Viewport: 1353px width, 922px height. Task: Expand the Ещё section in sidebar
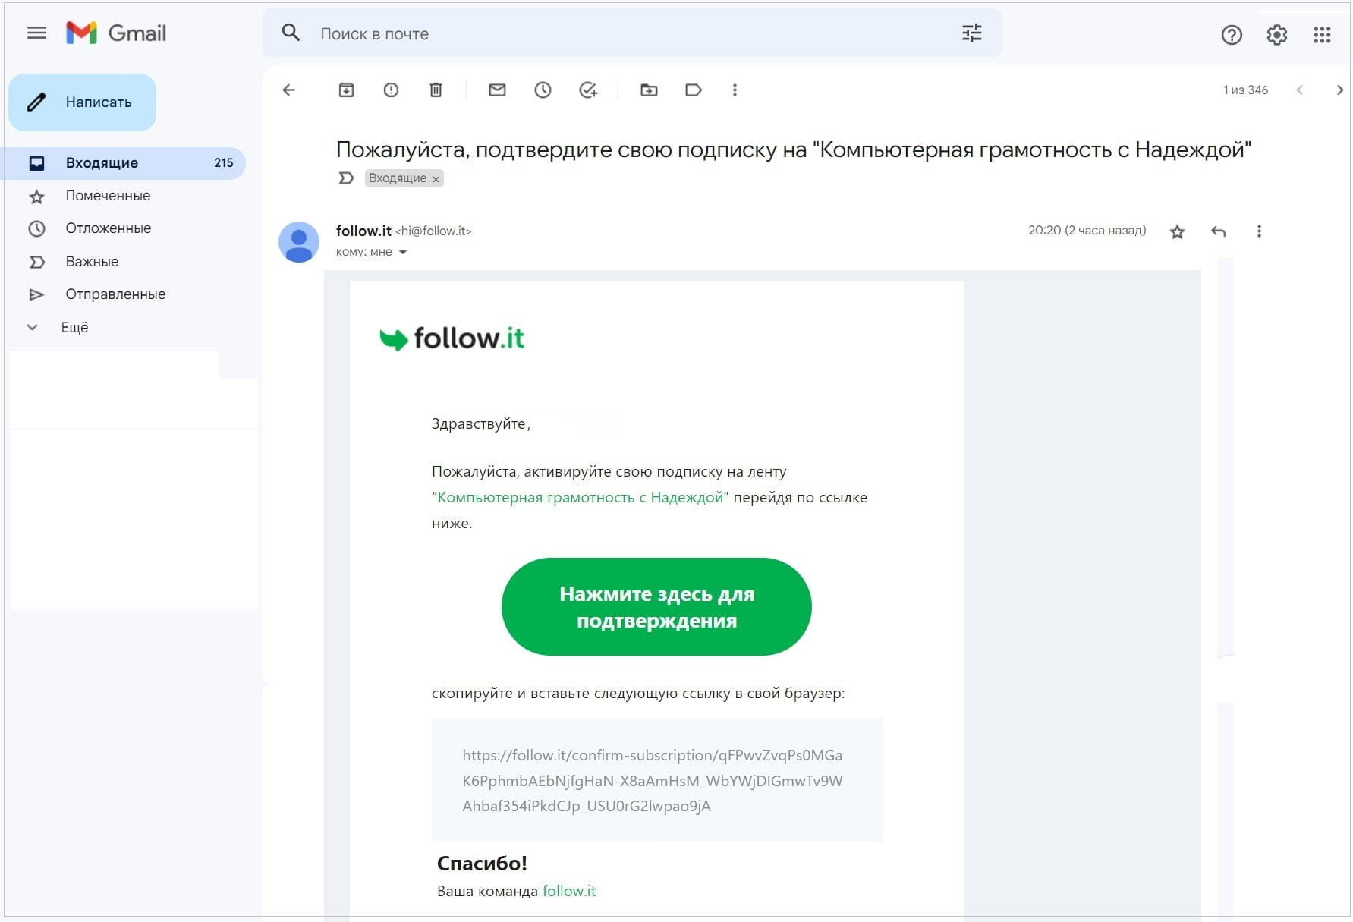pyautogui.click(x=74, y=327)
